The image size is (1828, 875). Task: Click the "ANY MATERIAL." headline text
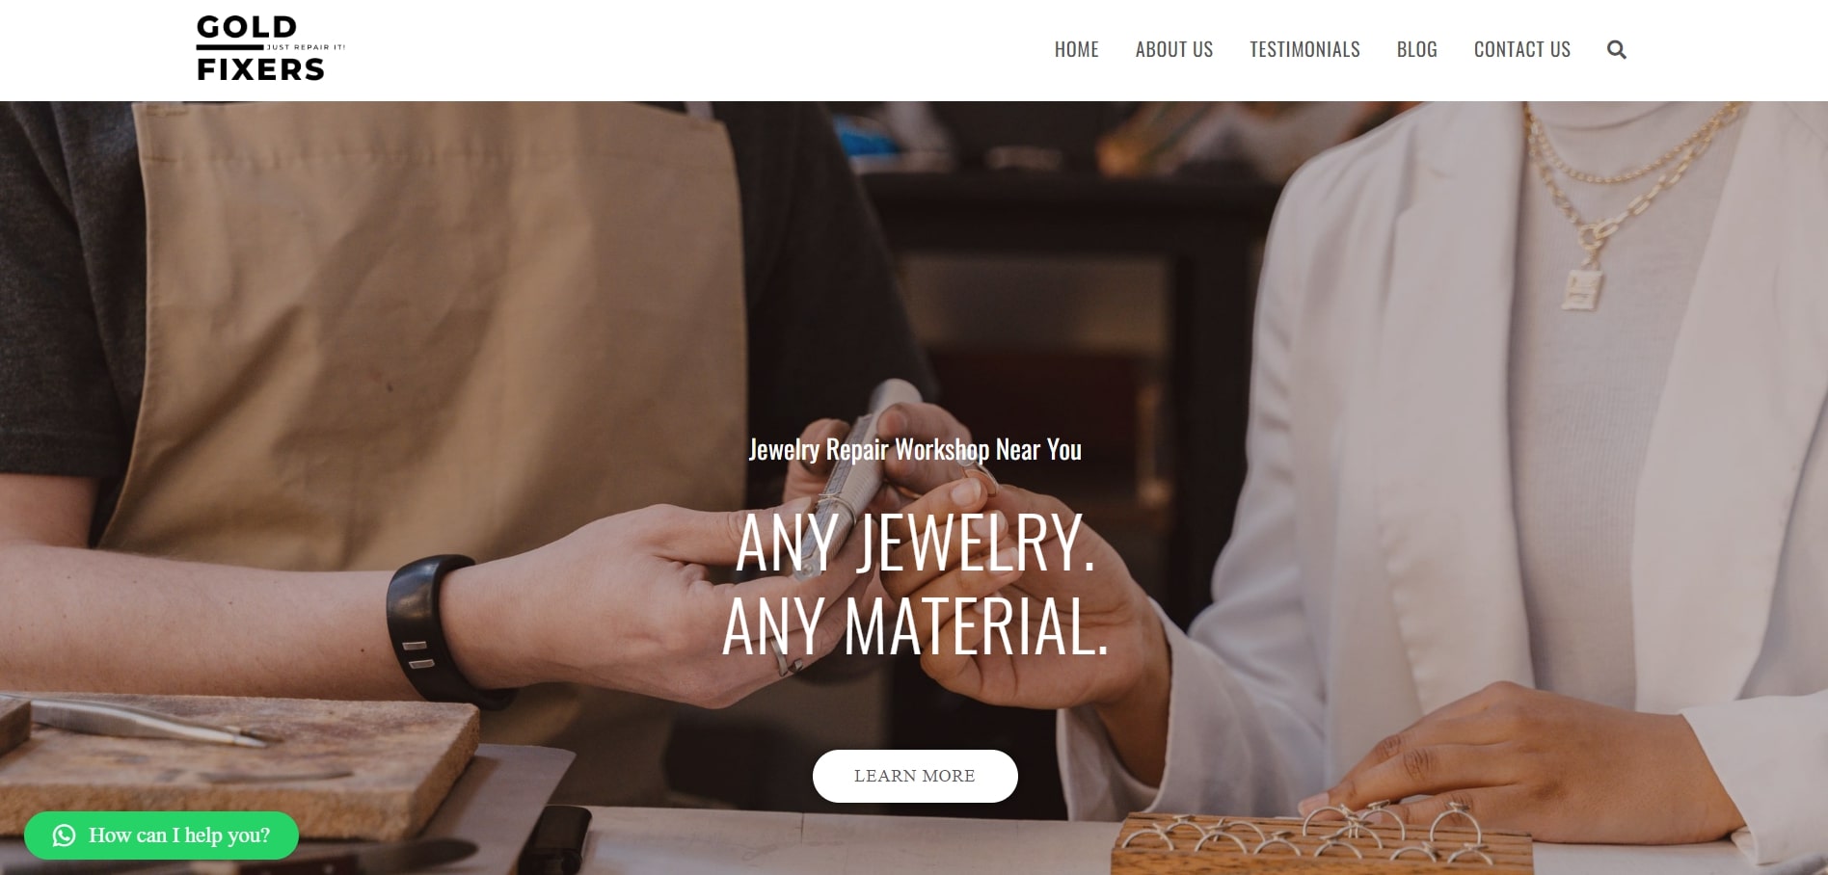tap(915, 627)
